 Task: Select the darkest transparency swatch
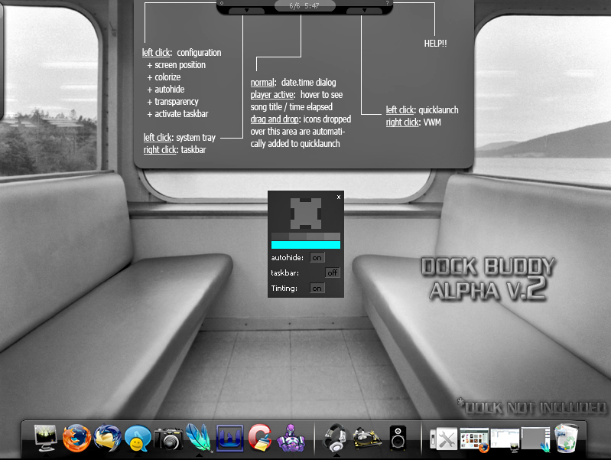(x=280, y=237)
